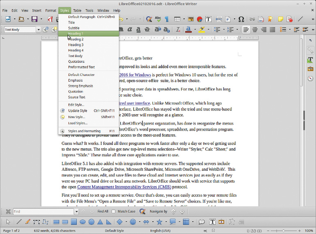The width and height of the screenshot is (316, 234).
Task: Align text right
Action: pos(263,30)
